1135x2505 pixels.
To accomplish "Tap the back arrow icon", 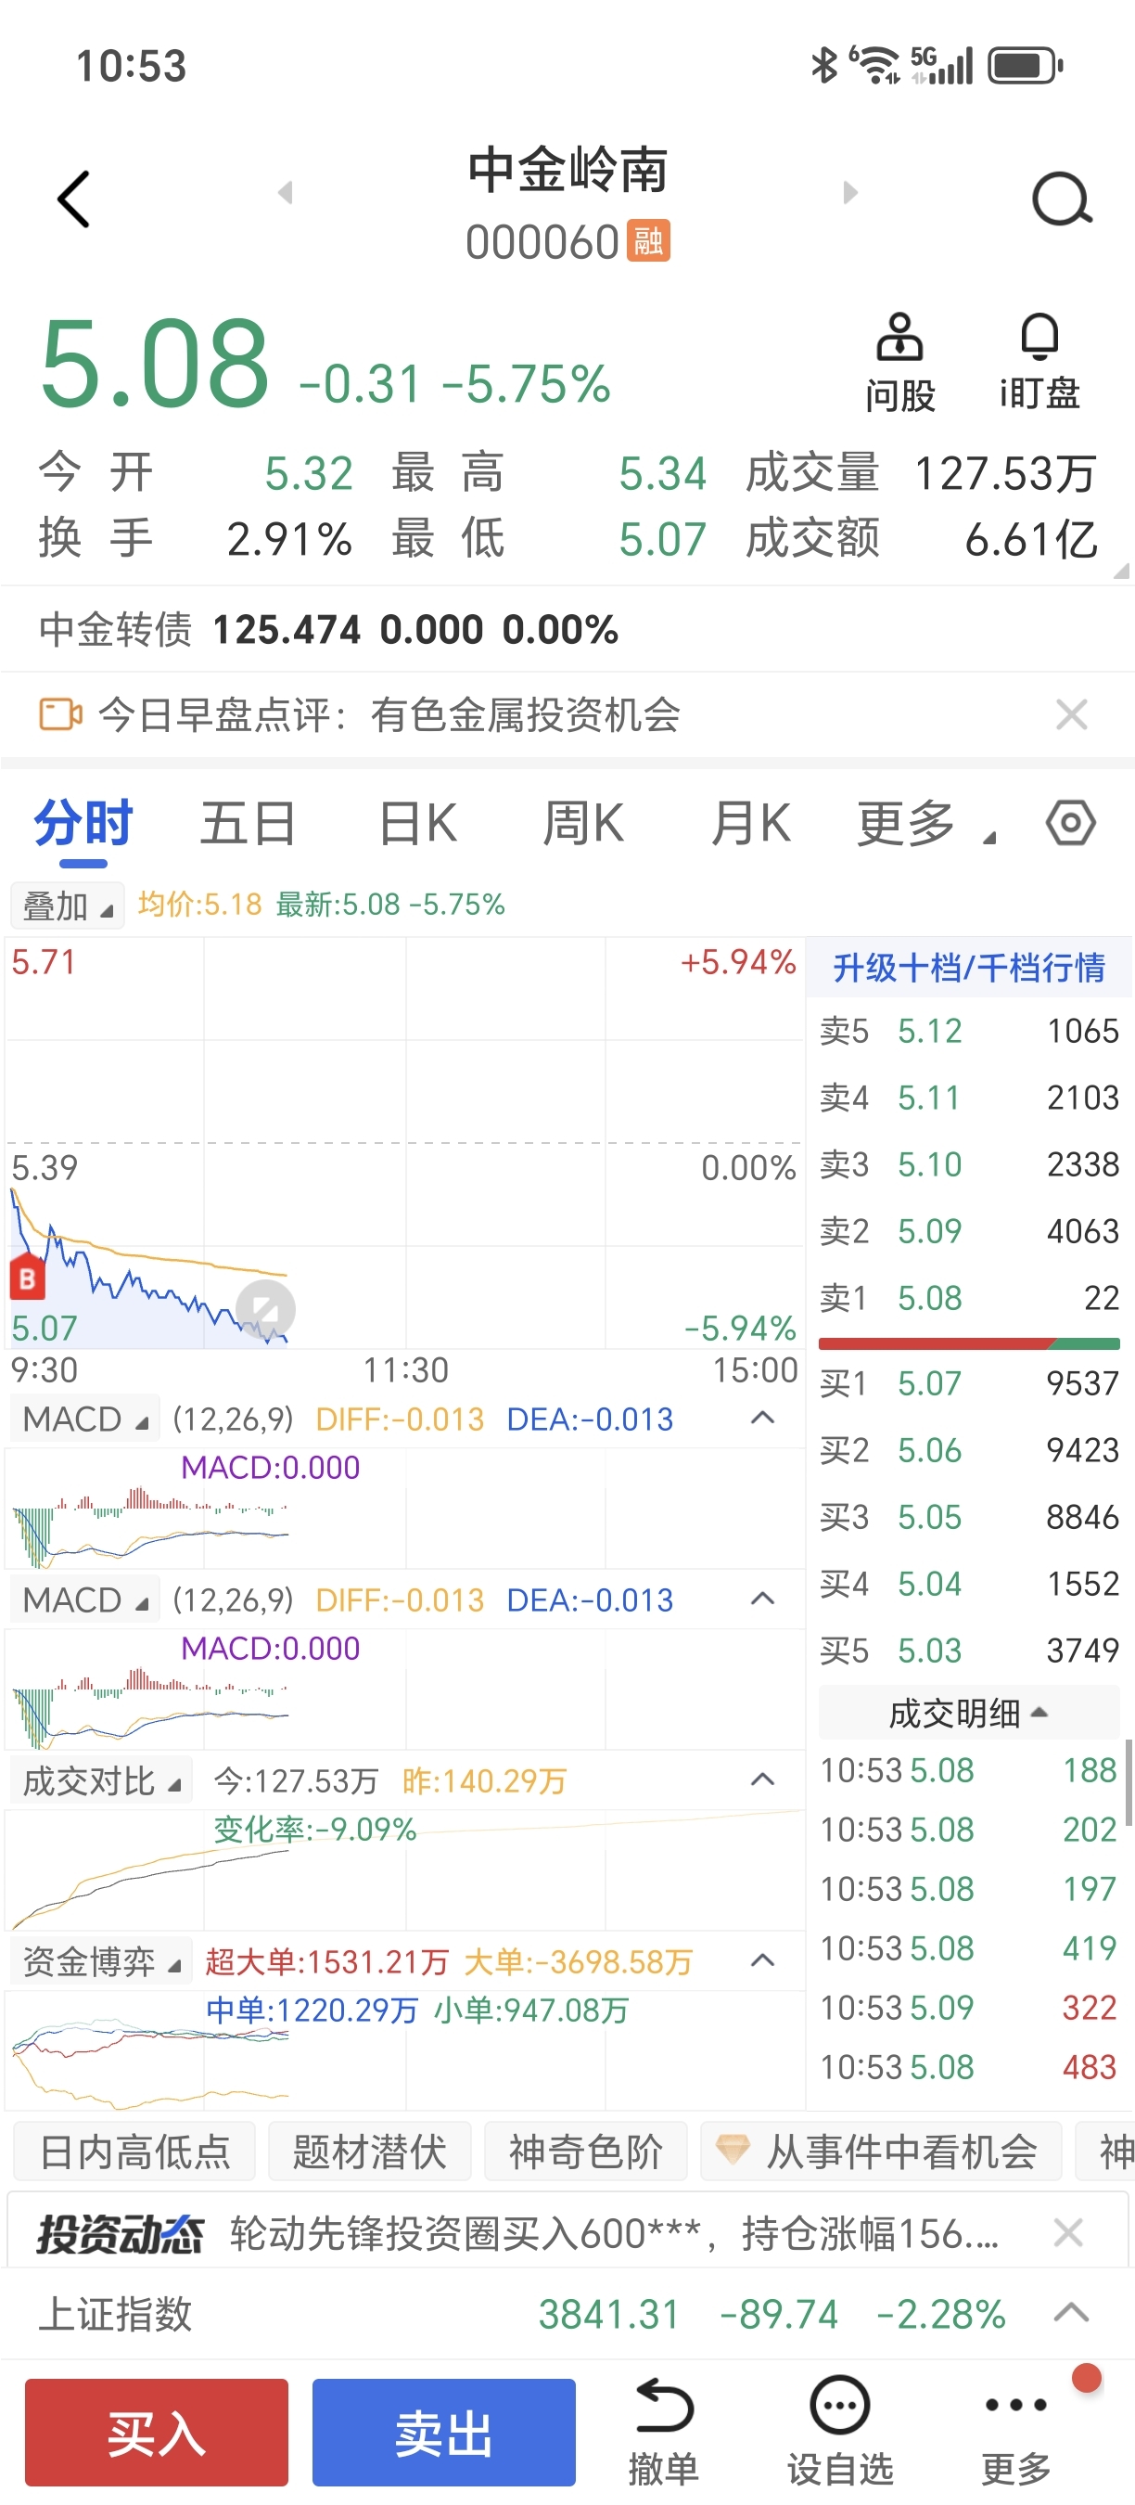I will click(74, 199).
